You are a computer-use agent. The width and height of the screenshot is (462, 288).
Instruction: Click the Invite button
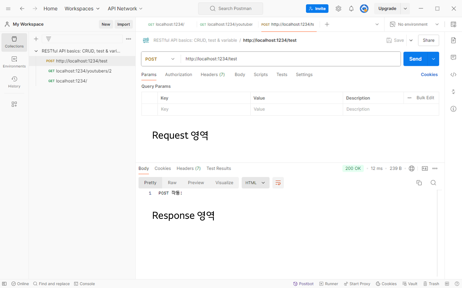click(x=317, y=9)
